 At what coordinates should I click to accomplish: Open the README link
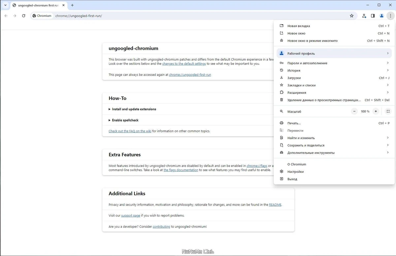click(275, 205)
